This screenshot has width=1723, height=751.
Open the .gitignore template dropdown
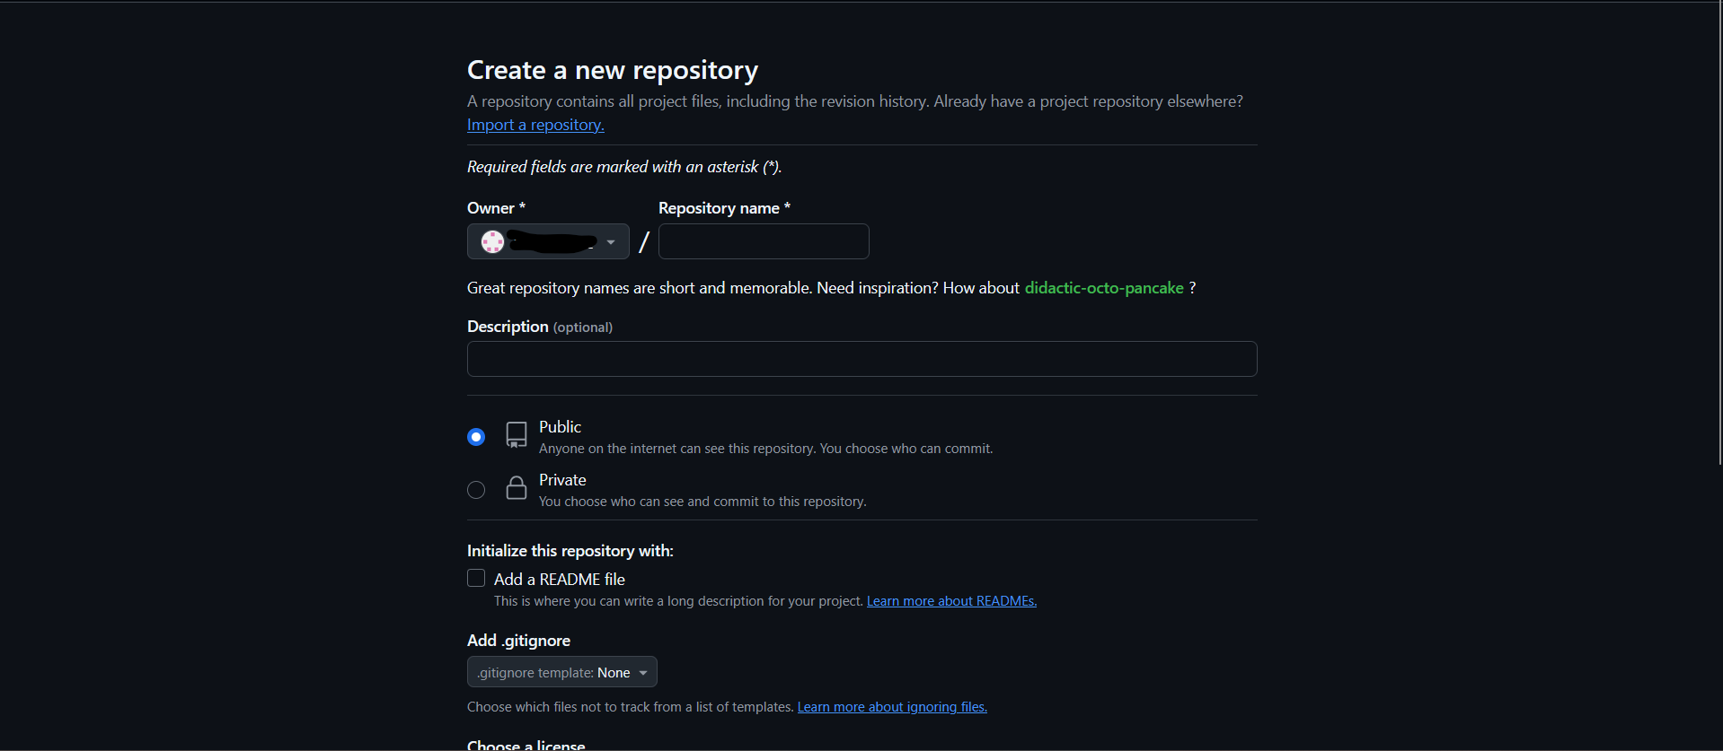coord(561,672)
